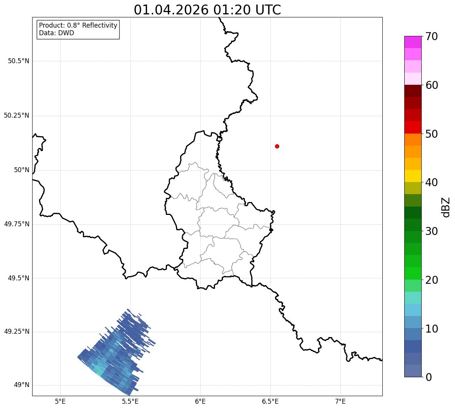This screenshot has width=455, height=409.
Task: Select the "50.25°N" latitude tick label
Action: (x=17, y=115)
